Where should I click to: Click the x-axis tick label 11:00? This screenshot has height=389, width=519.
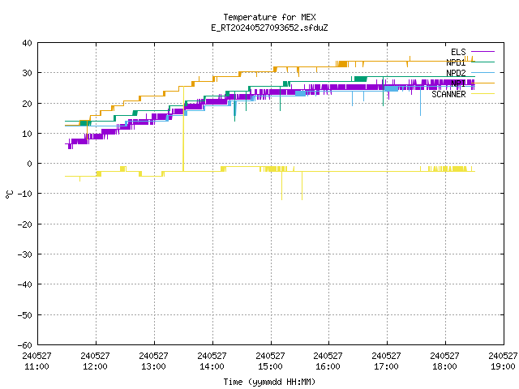coord(36,366)
